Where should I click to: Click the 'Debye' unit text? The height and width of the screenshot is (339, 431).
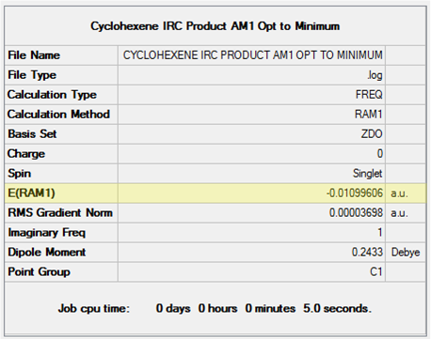click(x=406, y=253)
